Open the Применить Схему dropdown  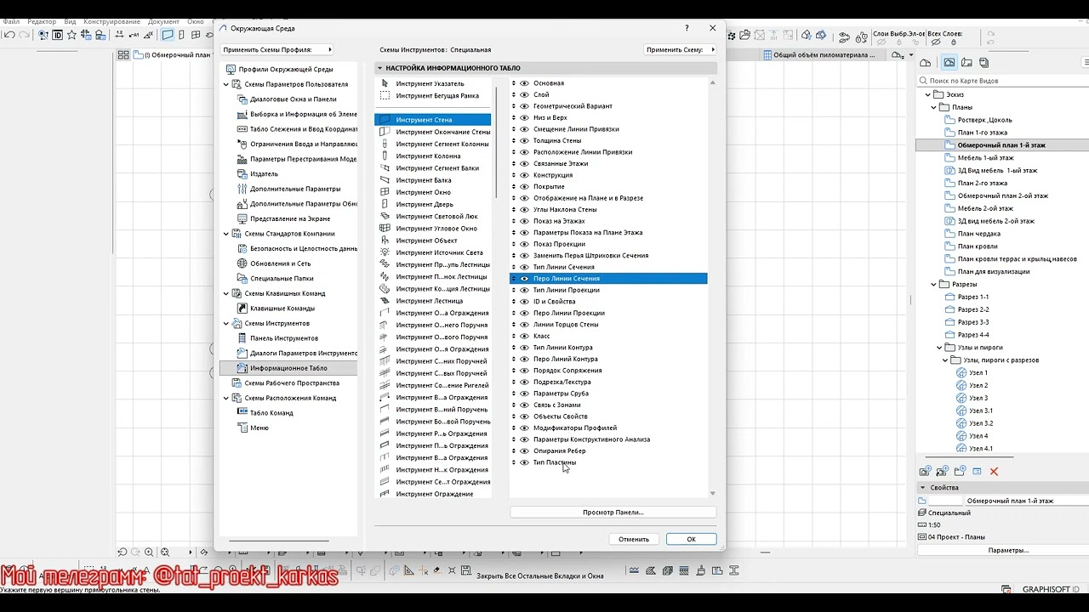[680, 50]
